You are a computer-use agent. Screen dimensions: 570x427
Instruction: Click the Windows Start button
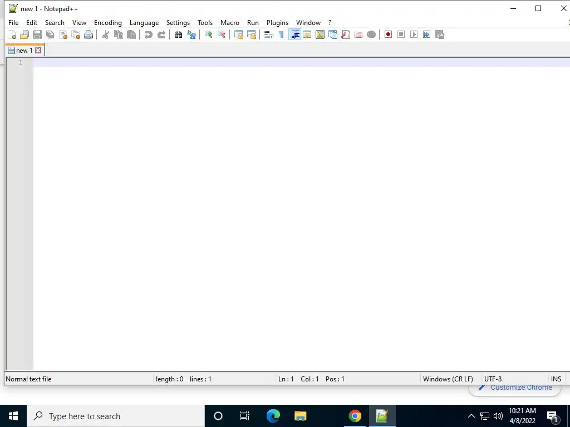coord(13,416)
